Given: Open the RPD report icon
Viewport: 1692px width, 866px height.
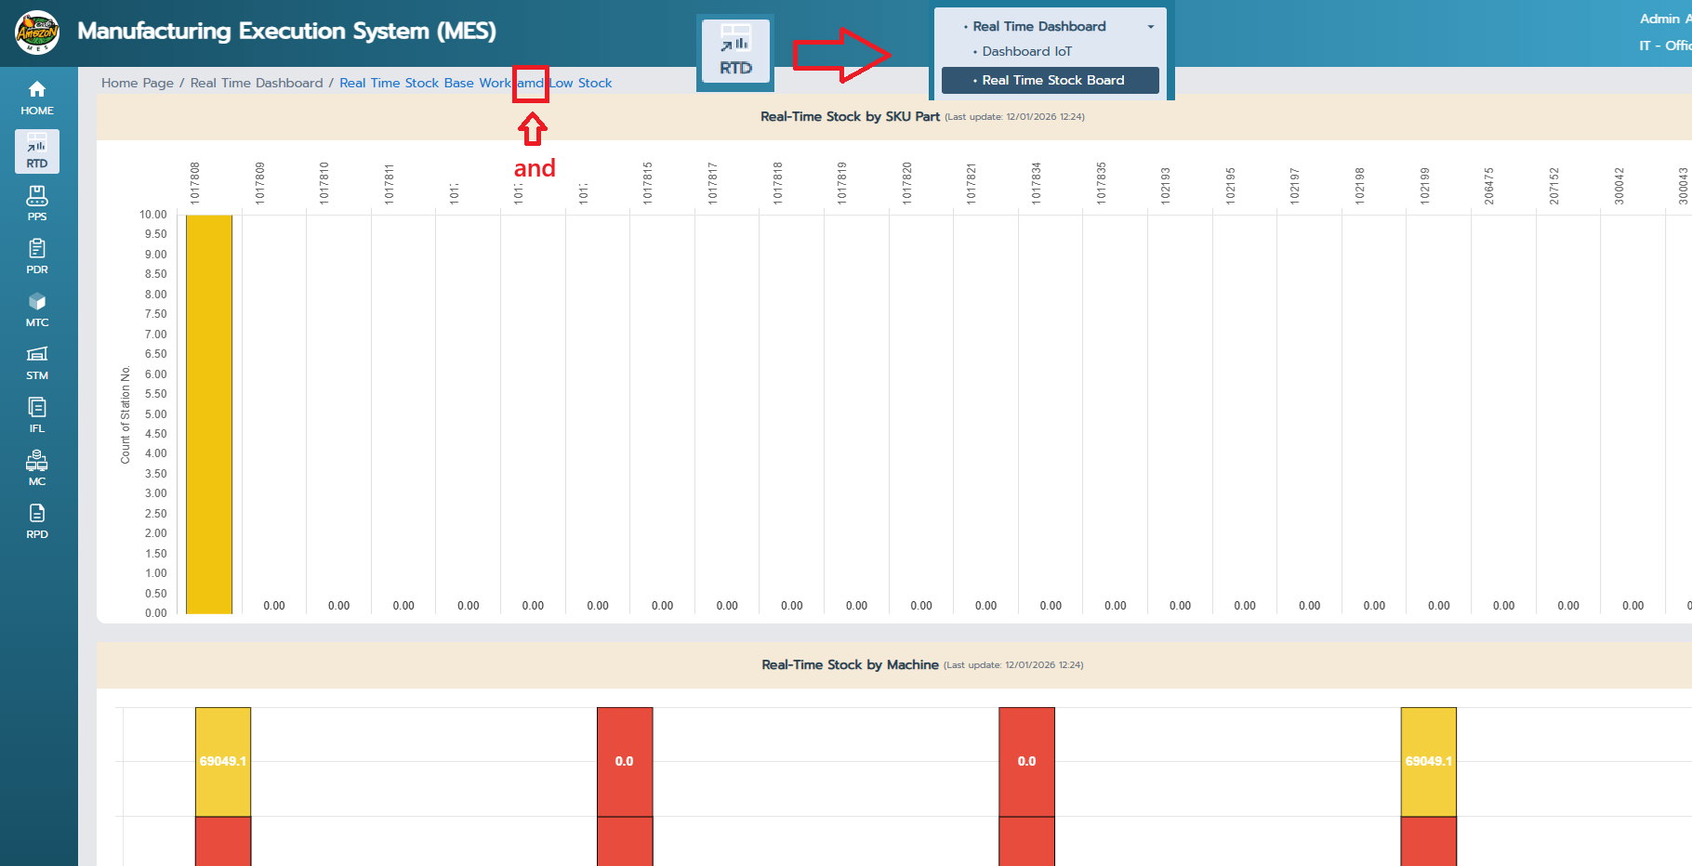Looking at the screenshot, I should click(x=37, y=521).
